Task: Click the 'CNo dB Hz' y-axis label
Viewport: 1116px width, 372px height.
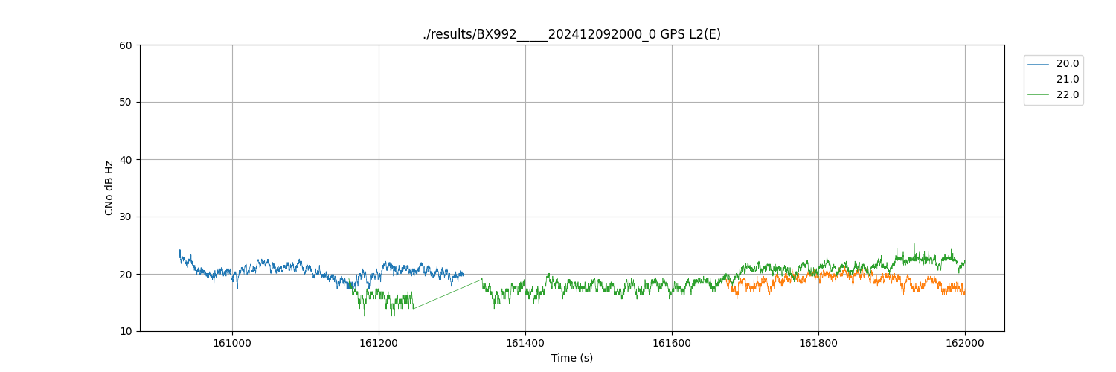Action: click(109, 188)
